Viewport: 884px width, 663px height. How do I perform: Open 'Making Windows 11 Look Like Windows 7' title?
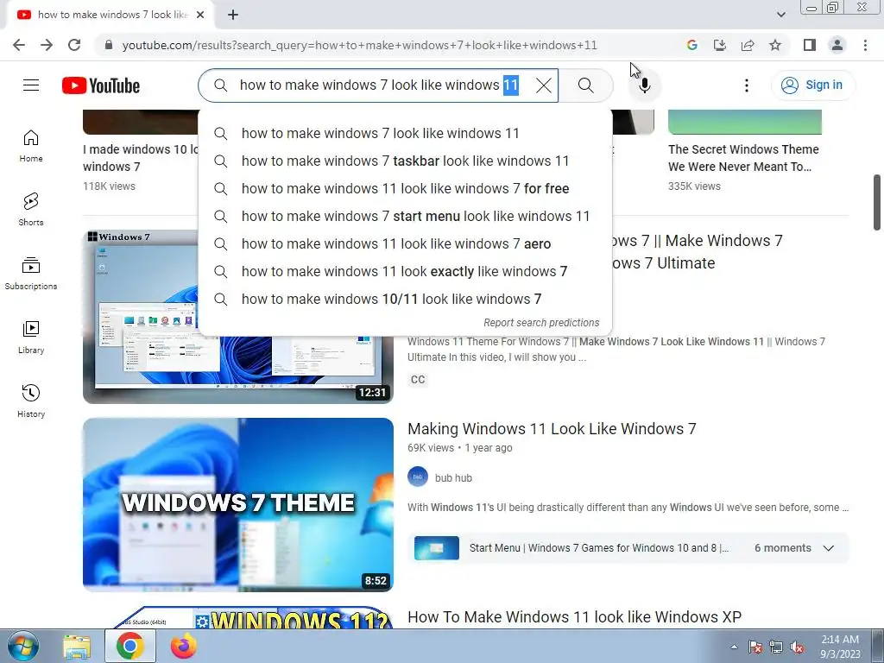pos(552,429)
